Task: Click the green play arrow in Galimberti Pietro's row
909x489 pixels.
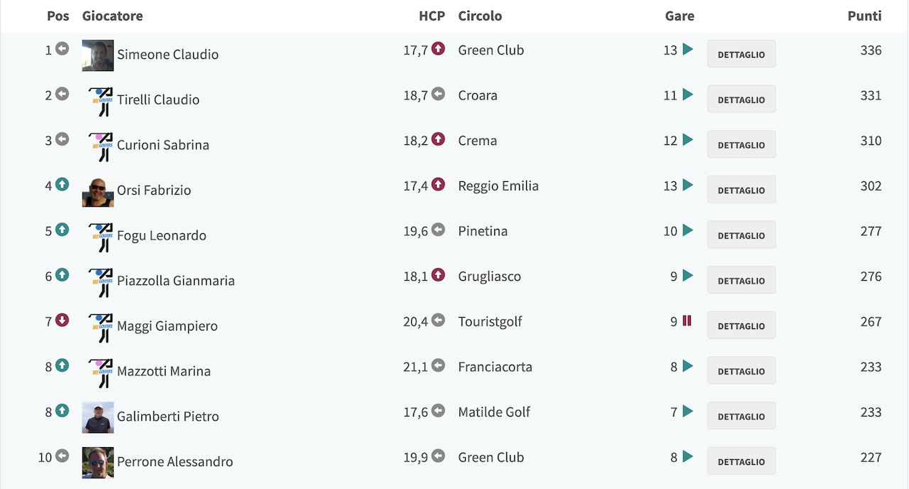Action: (687, 411)
